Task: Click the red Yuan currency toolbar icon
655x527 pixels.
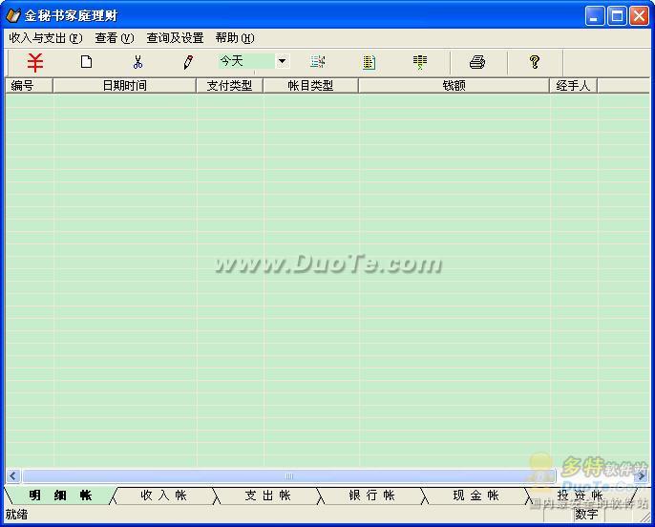Action: click(x=35, y=63)
